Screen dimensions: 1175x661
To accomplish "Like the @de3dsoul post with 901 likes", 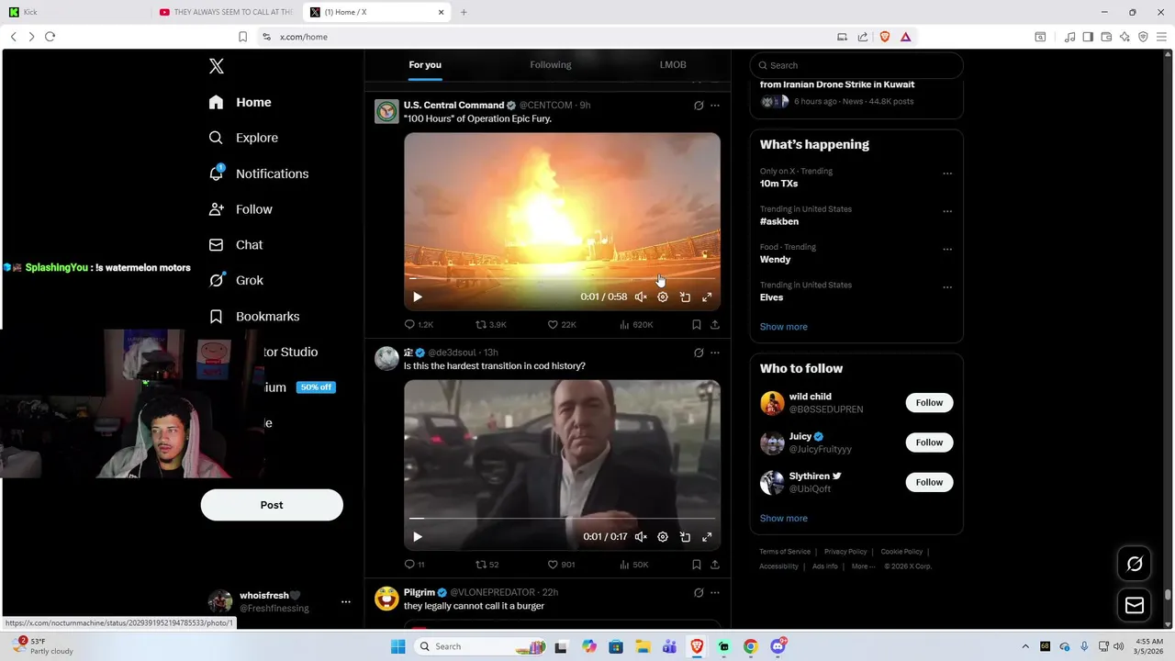I will (x=561, y=565).
